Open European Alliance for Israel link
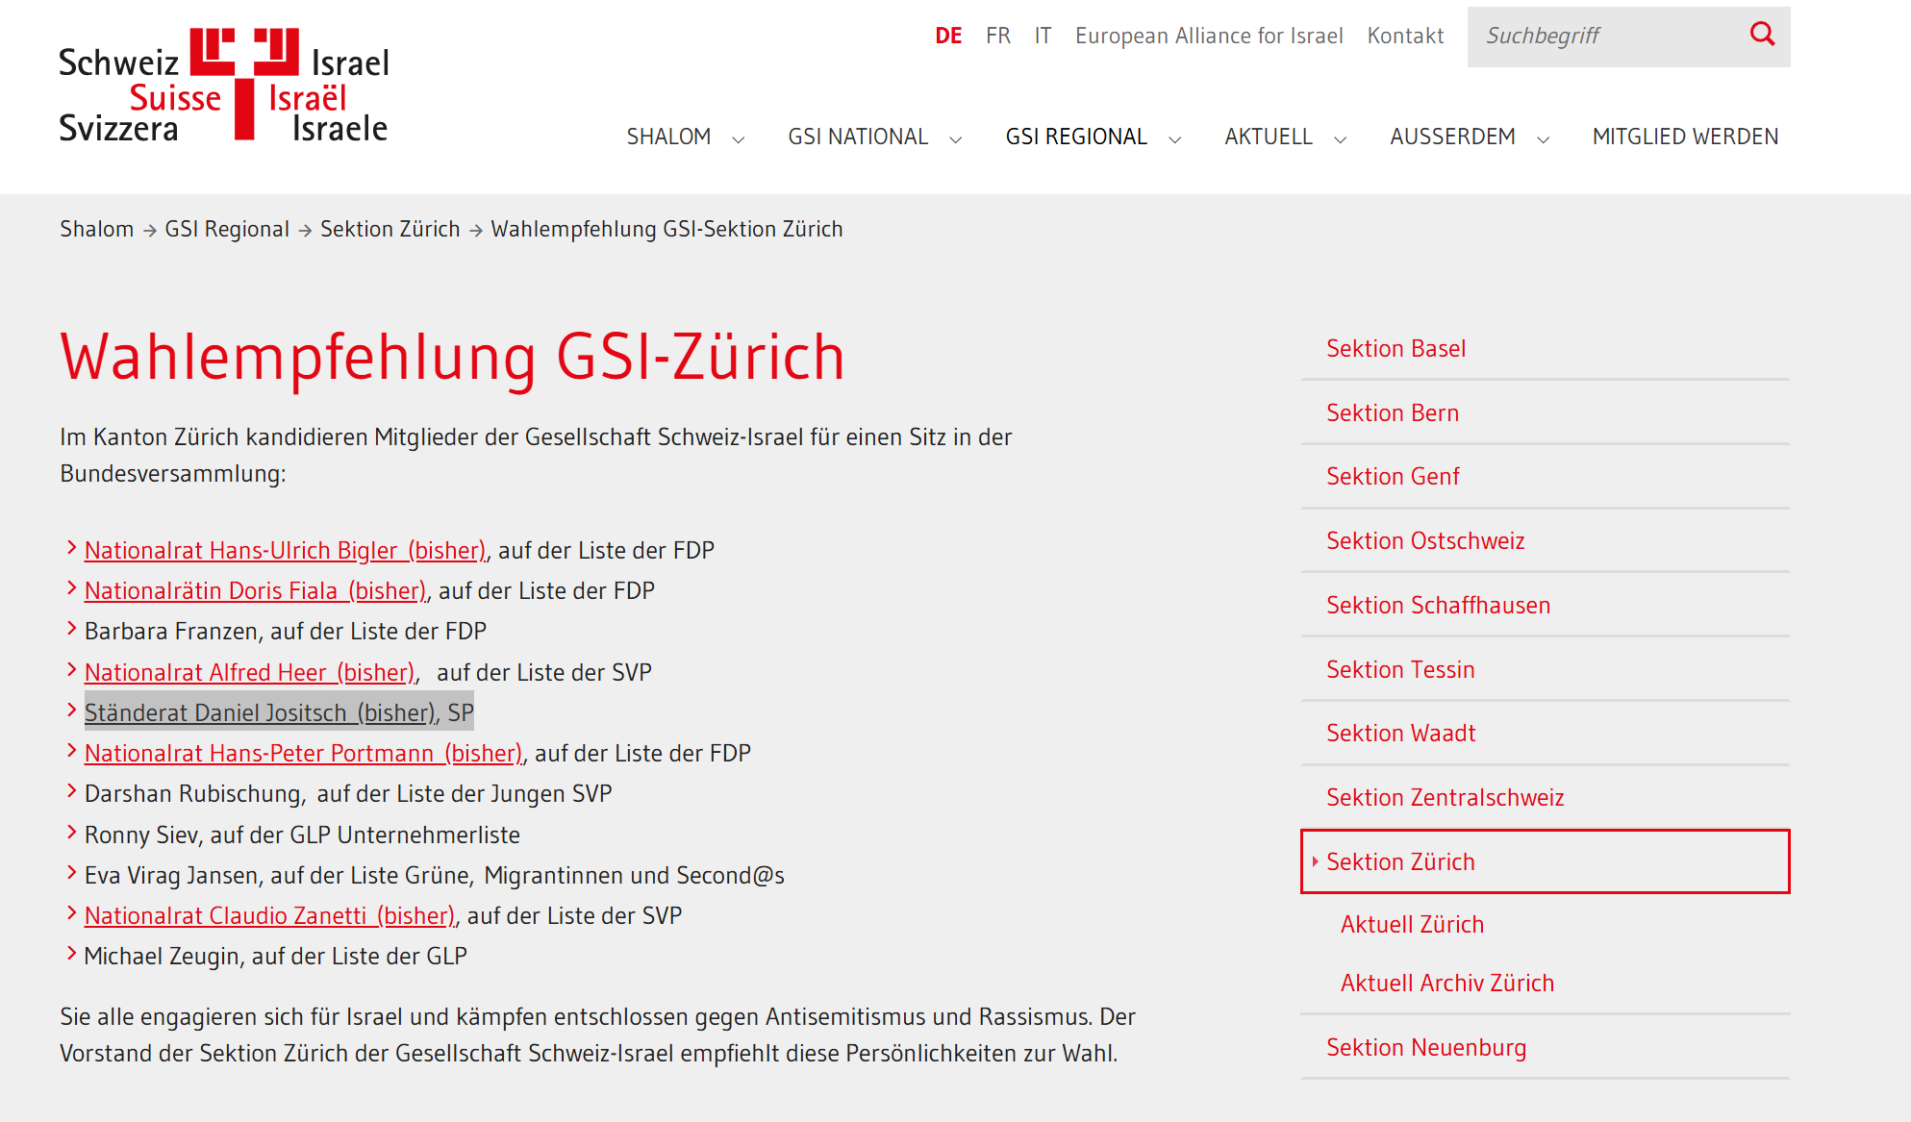The height and width of the screenshot is (1122, 1911). pyautogui.click(x=1209, y=36)
